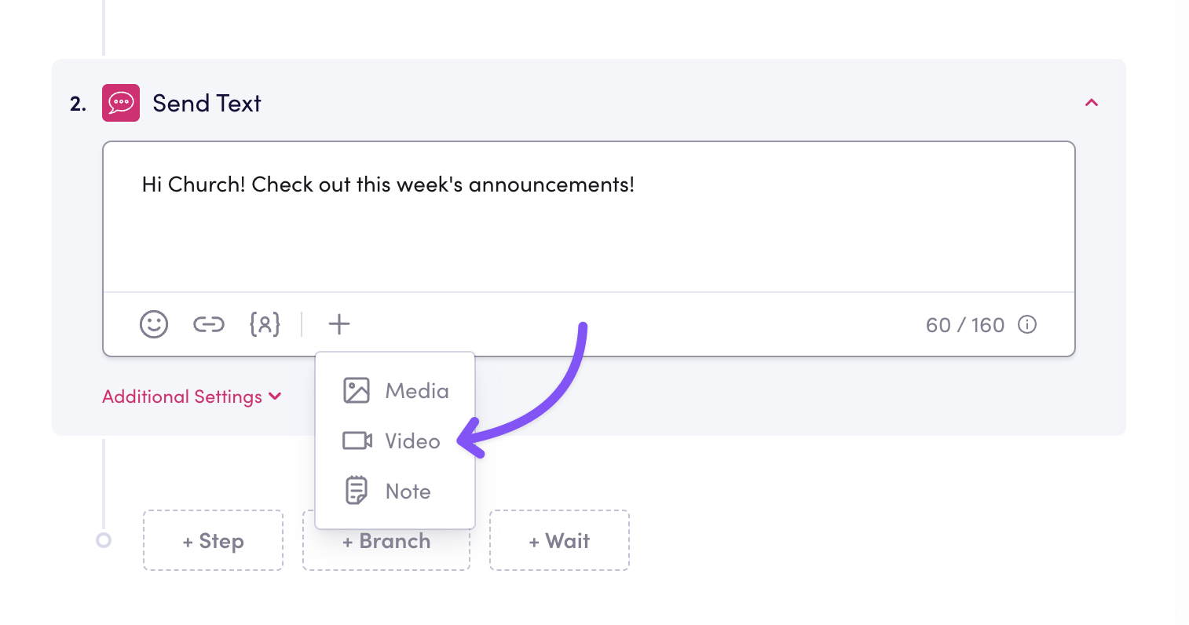
Task: Click inside the message text area
Action: pos(588,228)
